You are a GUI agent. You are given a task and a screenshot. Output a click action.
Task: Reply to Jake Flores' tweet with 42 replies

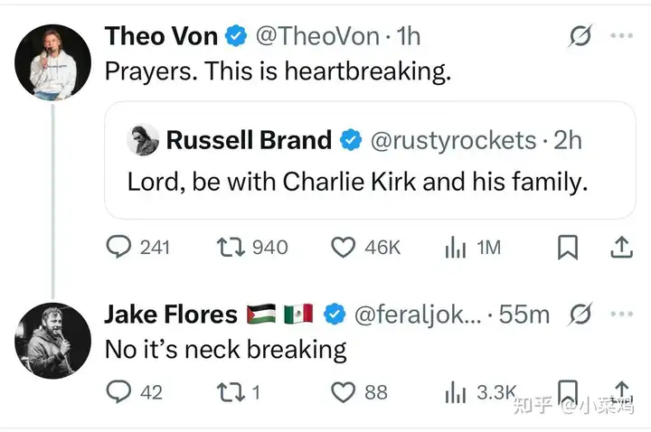118,391
